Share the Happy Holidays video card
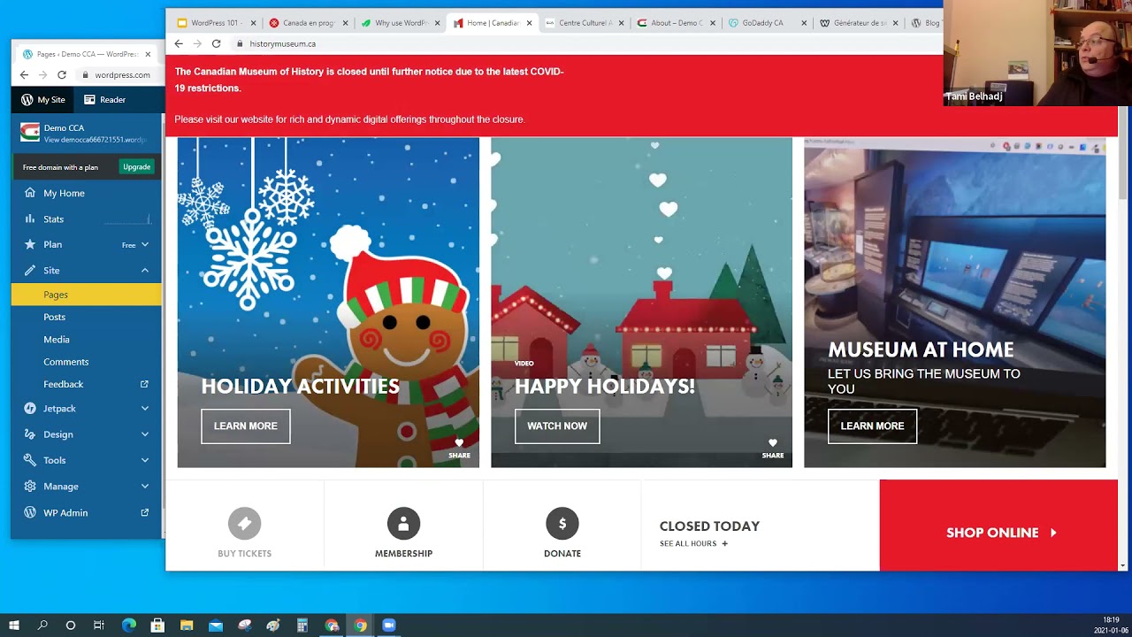Screen dimensions: 1132x637 (x=773, y=449)
